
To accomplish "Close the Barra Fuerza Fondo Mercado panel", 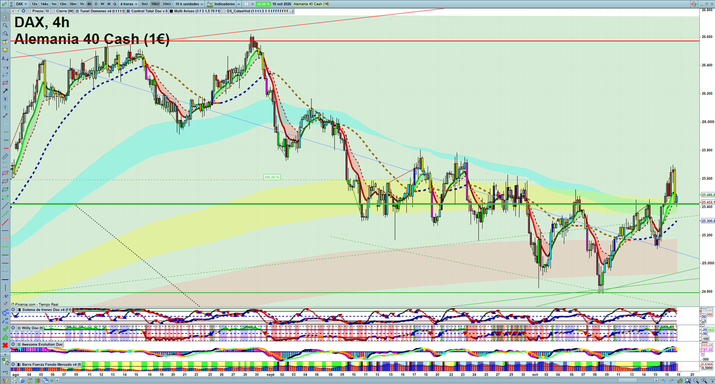I will point(13,364).
